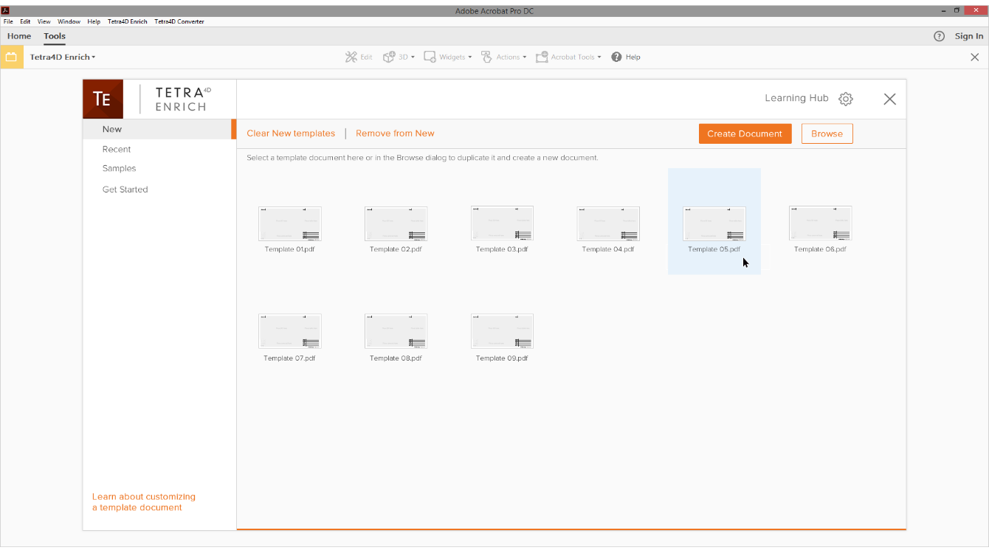The image size is (989, 553).
Task: Expand the Widgets dropdown arrow
Action: (470, 58)
